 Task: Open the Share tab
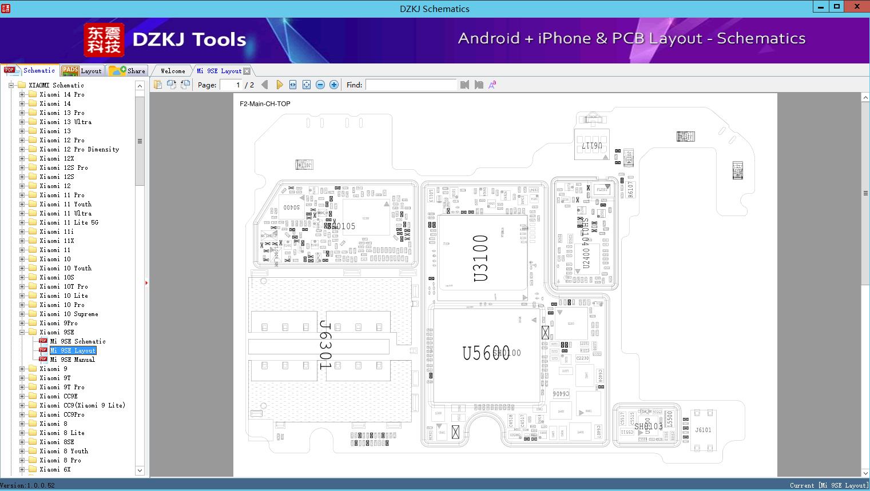tap(127, 71)
